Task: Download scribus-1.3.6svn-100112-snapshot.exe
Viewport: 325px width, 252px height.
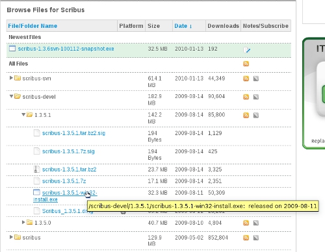Action: click(66, 49)
